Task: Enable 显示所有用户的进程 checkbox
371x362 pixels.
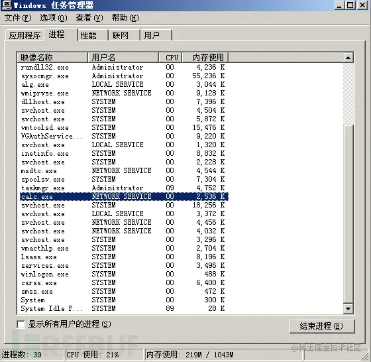Action: [21, 324]
